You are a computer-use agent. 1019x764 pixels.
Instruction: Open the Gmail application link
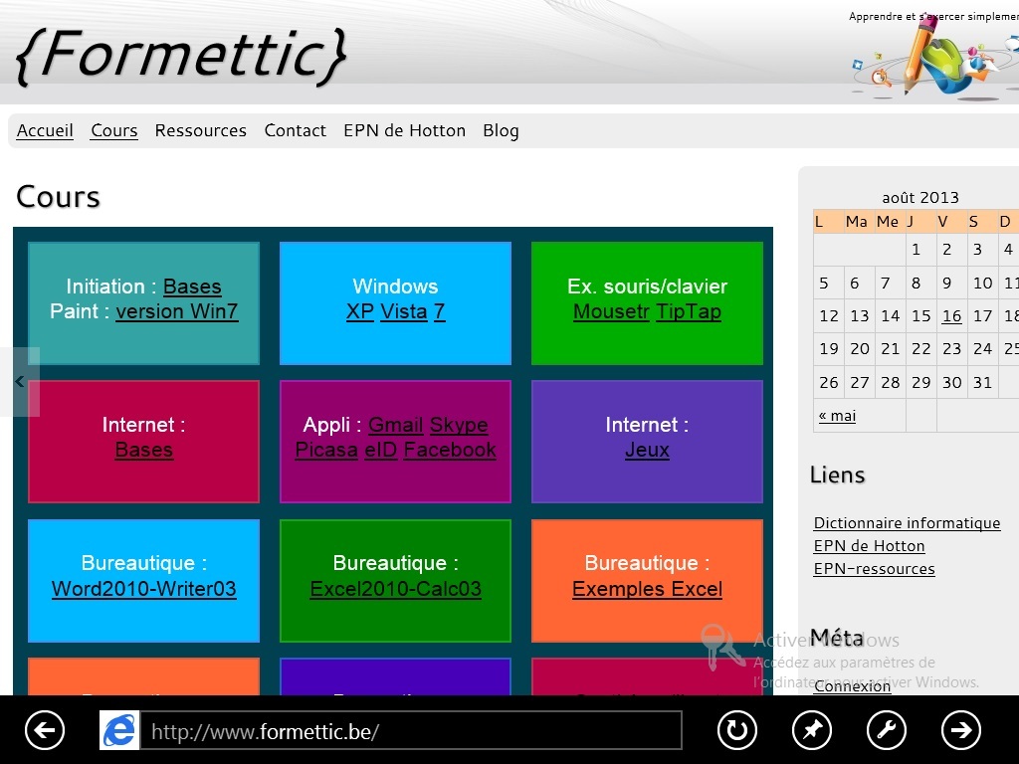pos(396,425)
